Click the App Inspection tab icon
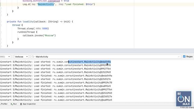The image size is (194, 109). (21, 104)
